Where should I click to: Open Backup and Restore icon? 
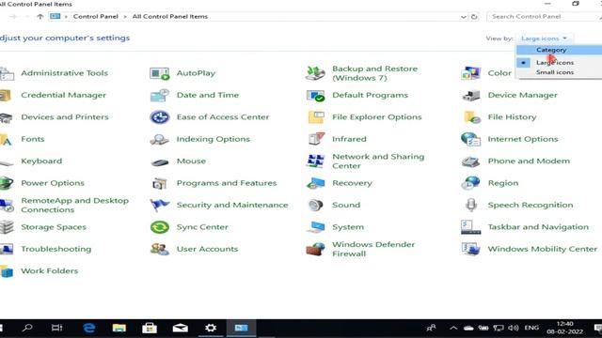[315, 73]
